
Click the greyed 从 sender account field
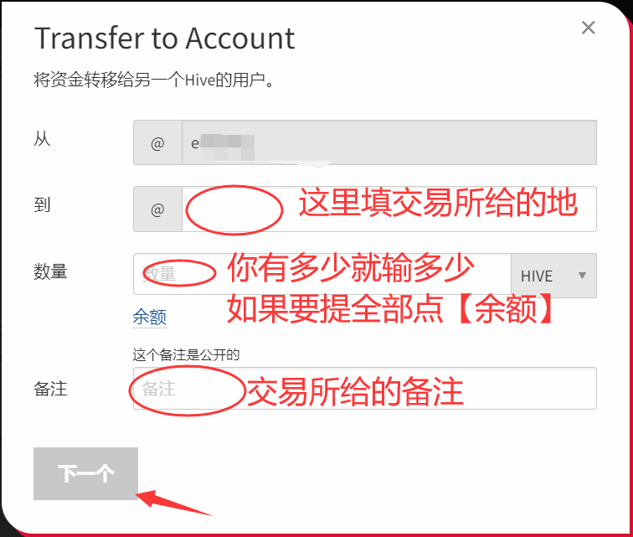pos(389,142)
